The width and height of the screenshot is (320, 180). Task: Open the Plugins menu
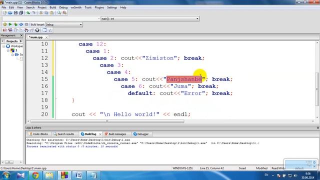tap(99, 7)
